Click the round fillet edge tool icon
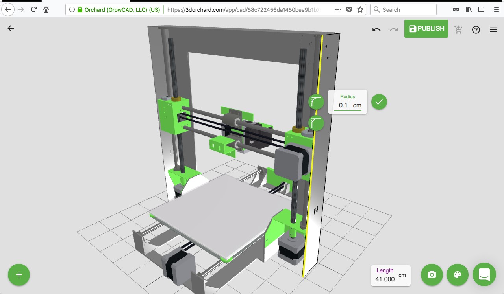 [316, 102]
